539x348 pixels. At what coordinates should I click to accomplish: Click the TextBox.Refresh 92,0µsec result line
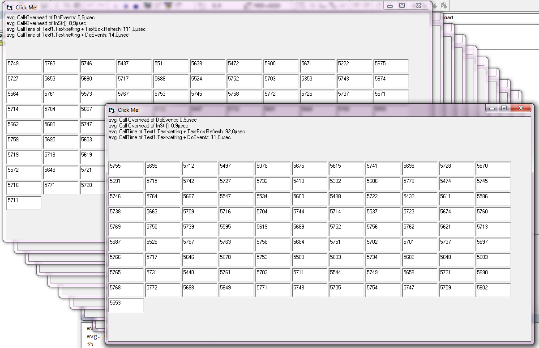tap(176, 132)
